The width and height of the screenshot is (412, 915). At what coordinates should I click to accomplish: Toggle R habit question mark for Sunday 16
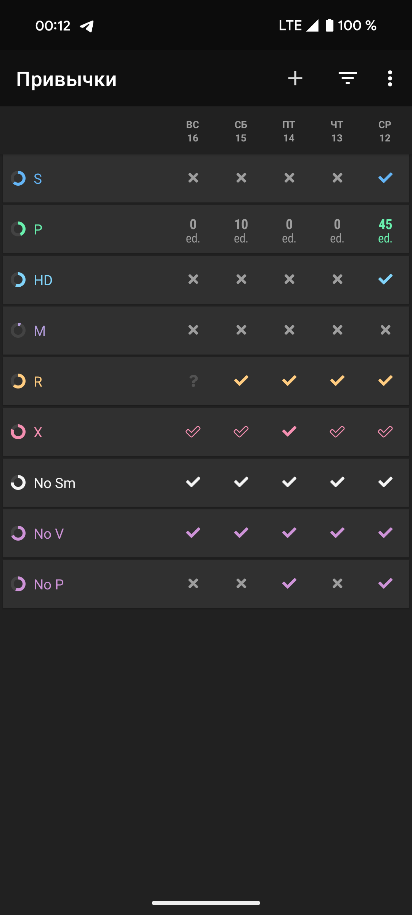193,381
